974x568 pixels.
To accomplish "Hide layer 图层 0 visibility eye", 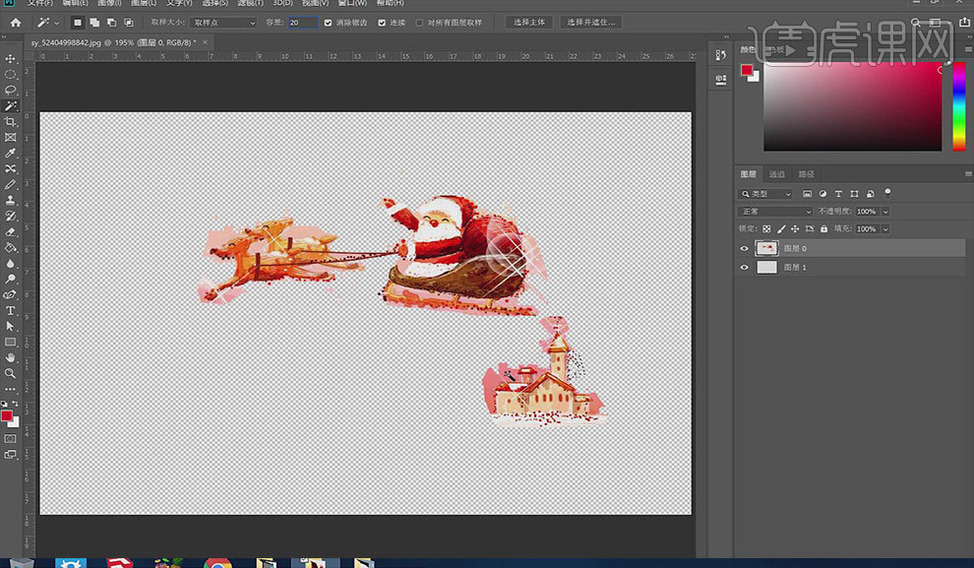I will click(x=744, y=249).
